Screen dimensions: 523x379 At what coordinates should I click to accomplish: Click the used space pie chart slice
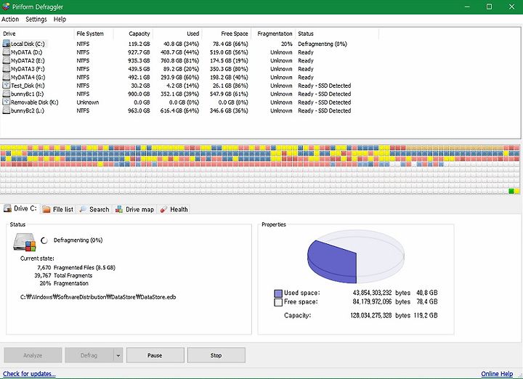pyautogui.click(x=332, y=261)
